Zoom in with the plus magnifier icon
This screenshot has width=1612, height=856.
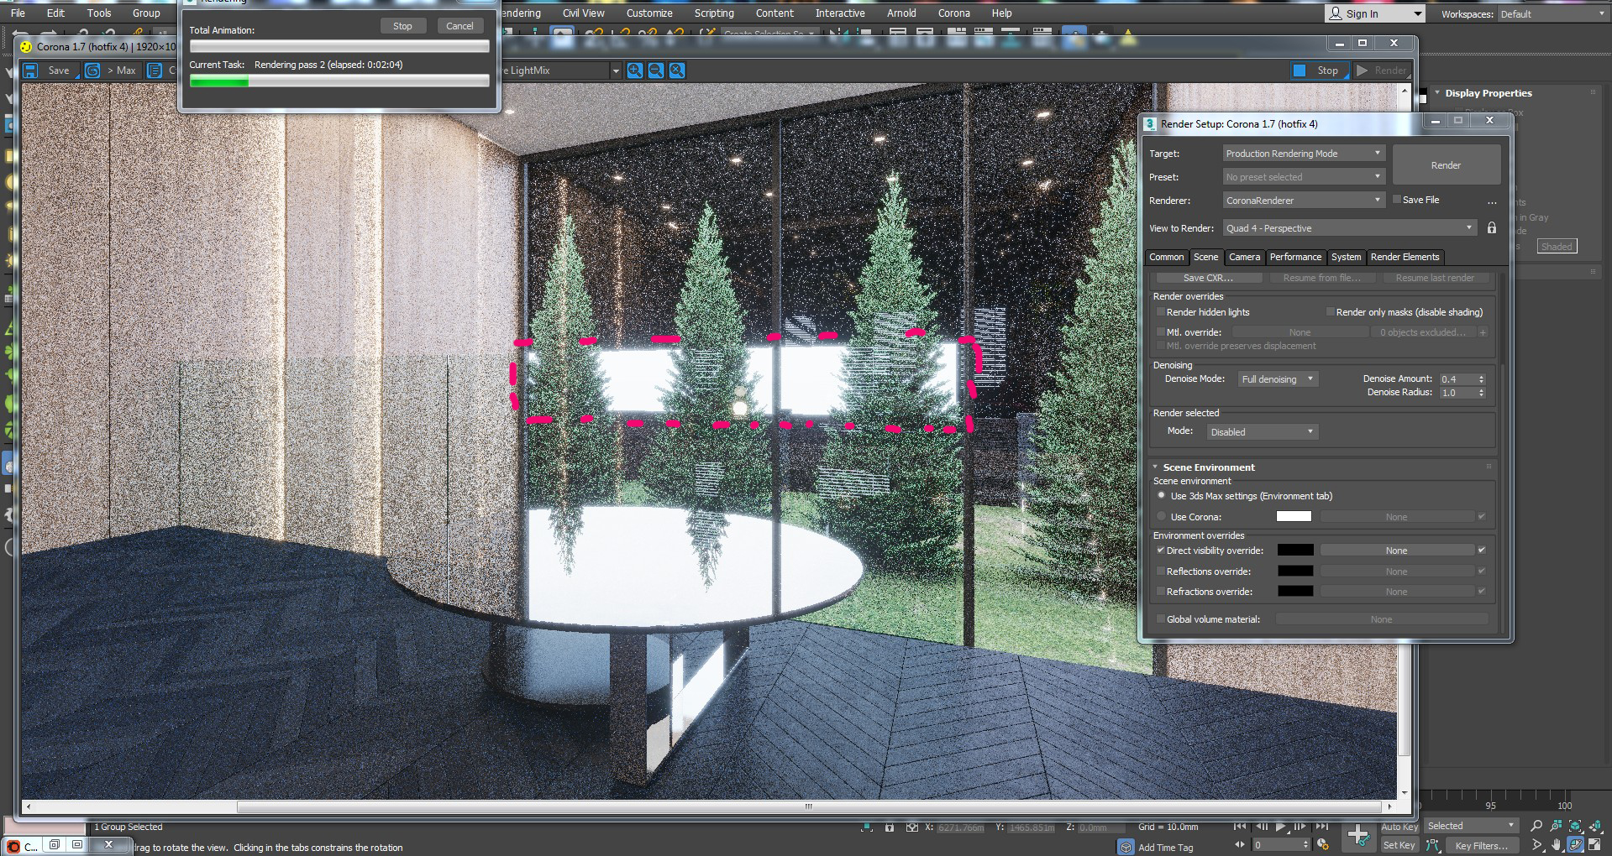coord(635,70)
